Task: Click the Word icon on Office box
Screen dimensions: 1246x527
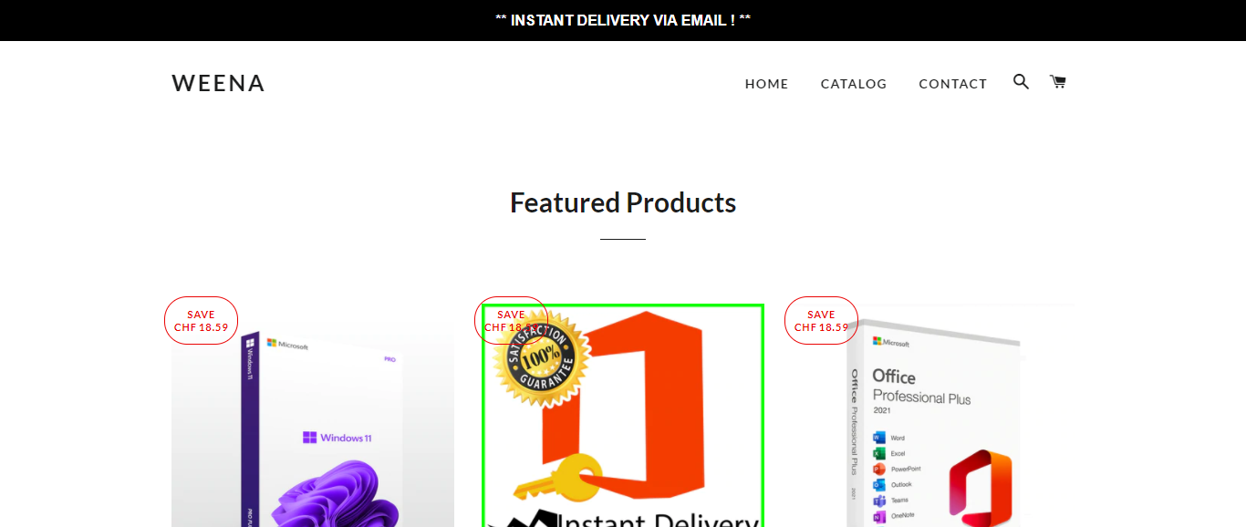Action: coord(879,438)
